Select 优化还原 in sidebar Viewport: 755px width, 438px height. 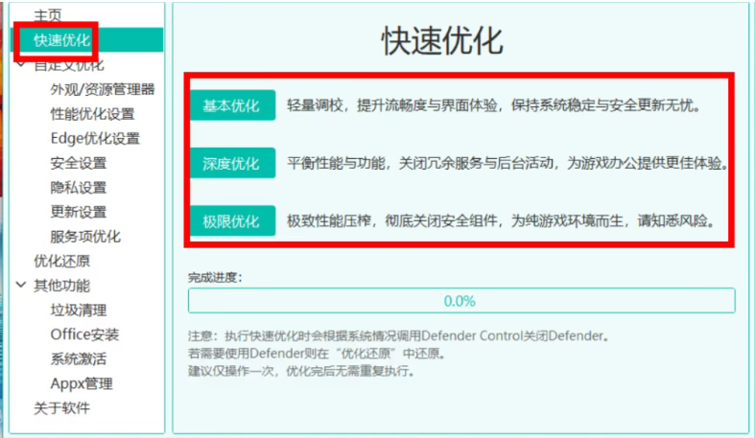pyautogui.click(x=62, y=261)
